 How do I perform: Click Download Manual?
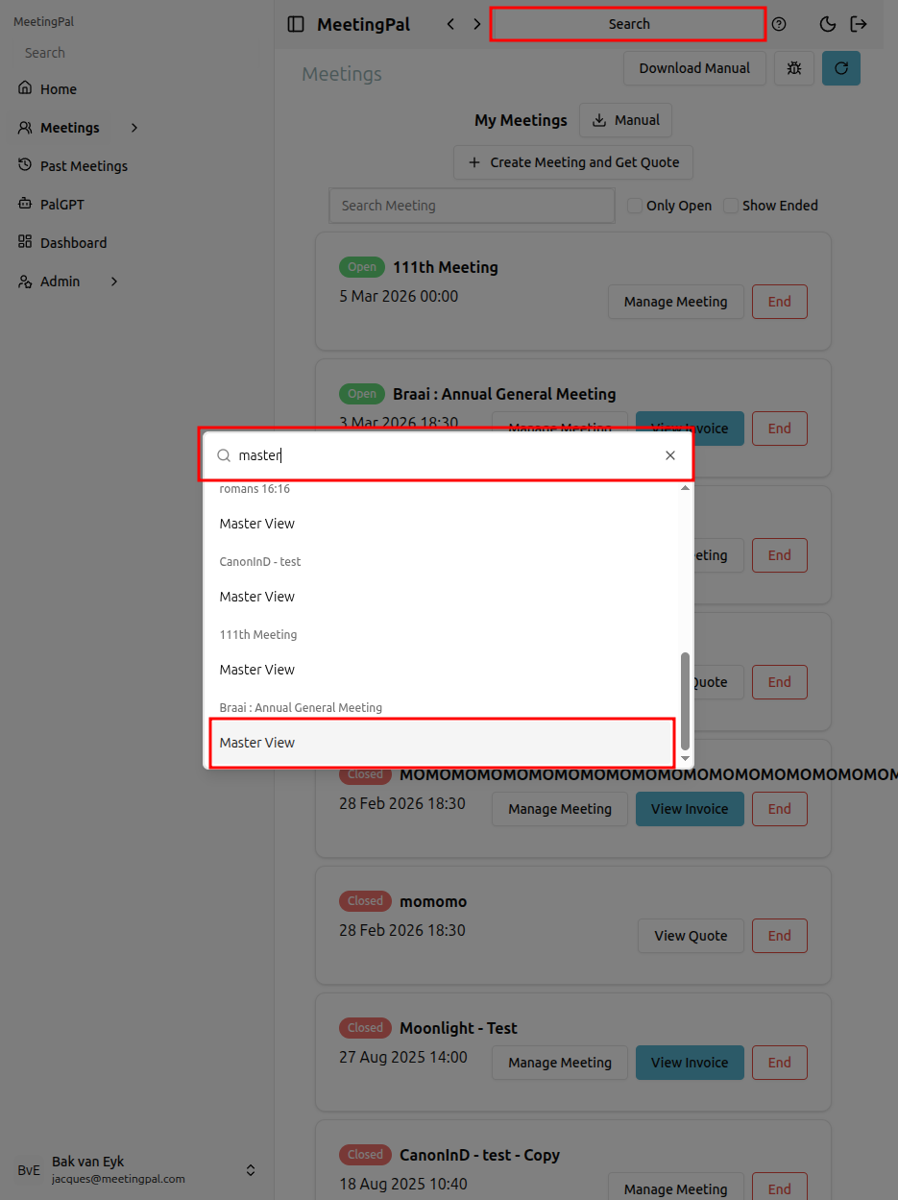click(694, 68)
